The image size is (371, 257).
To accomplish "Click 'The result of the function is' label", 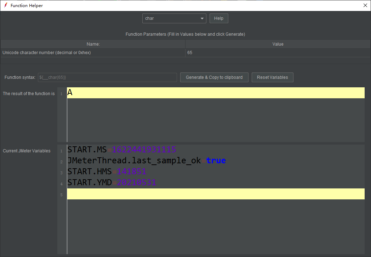I will pyautogui.click(x=29, y=94).
